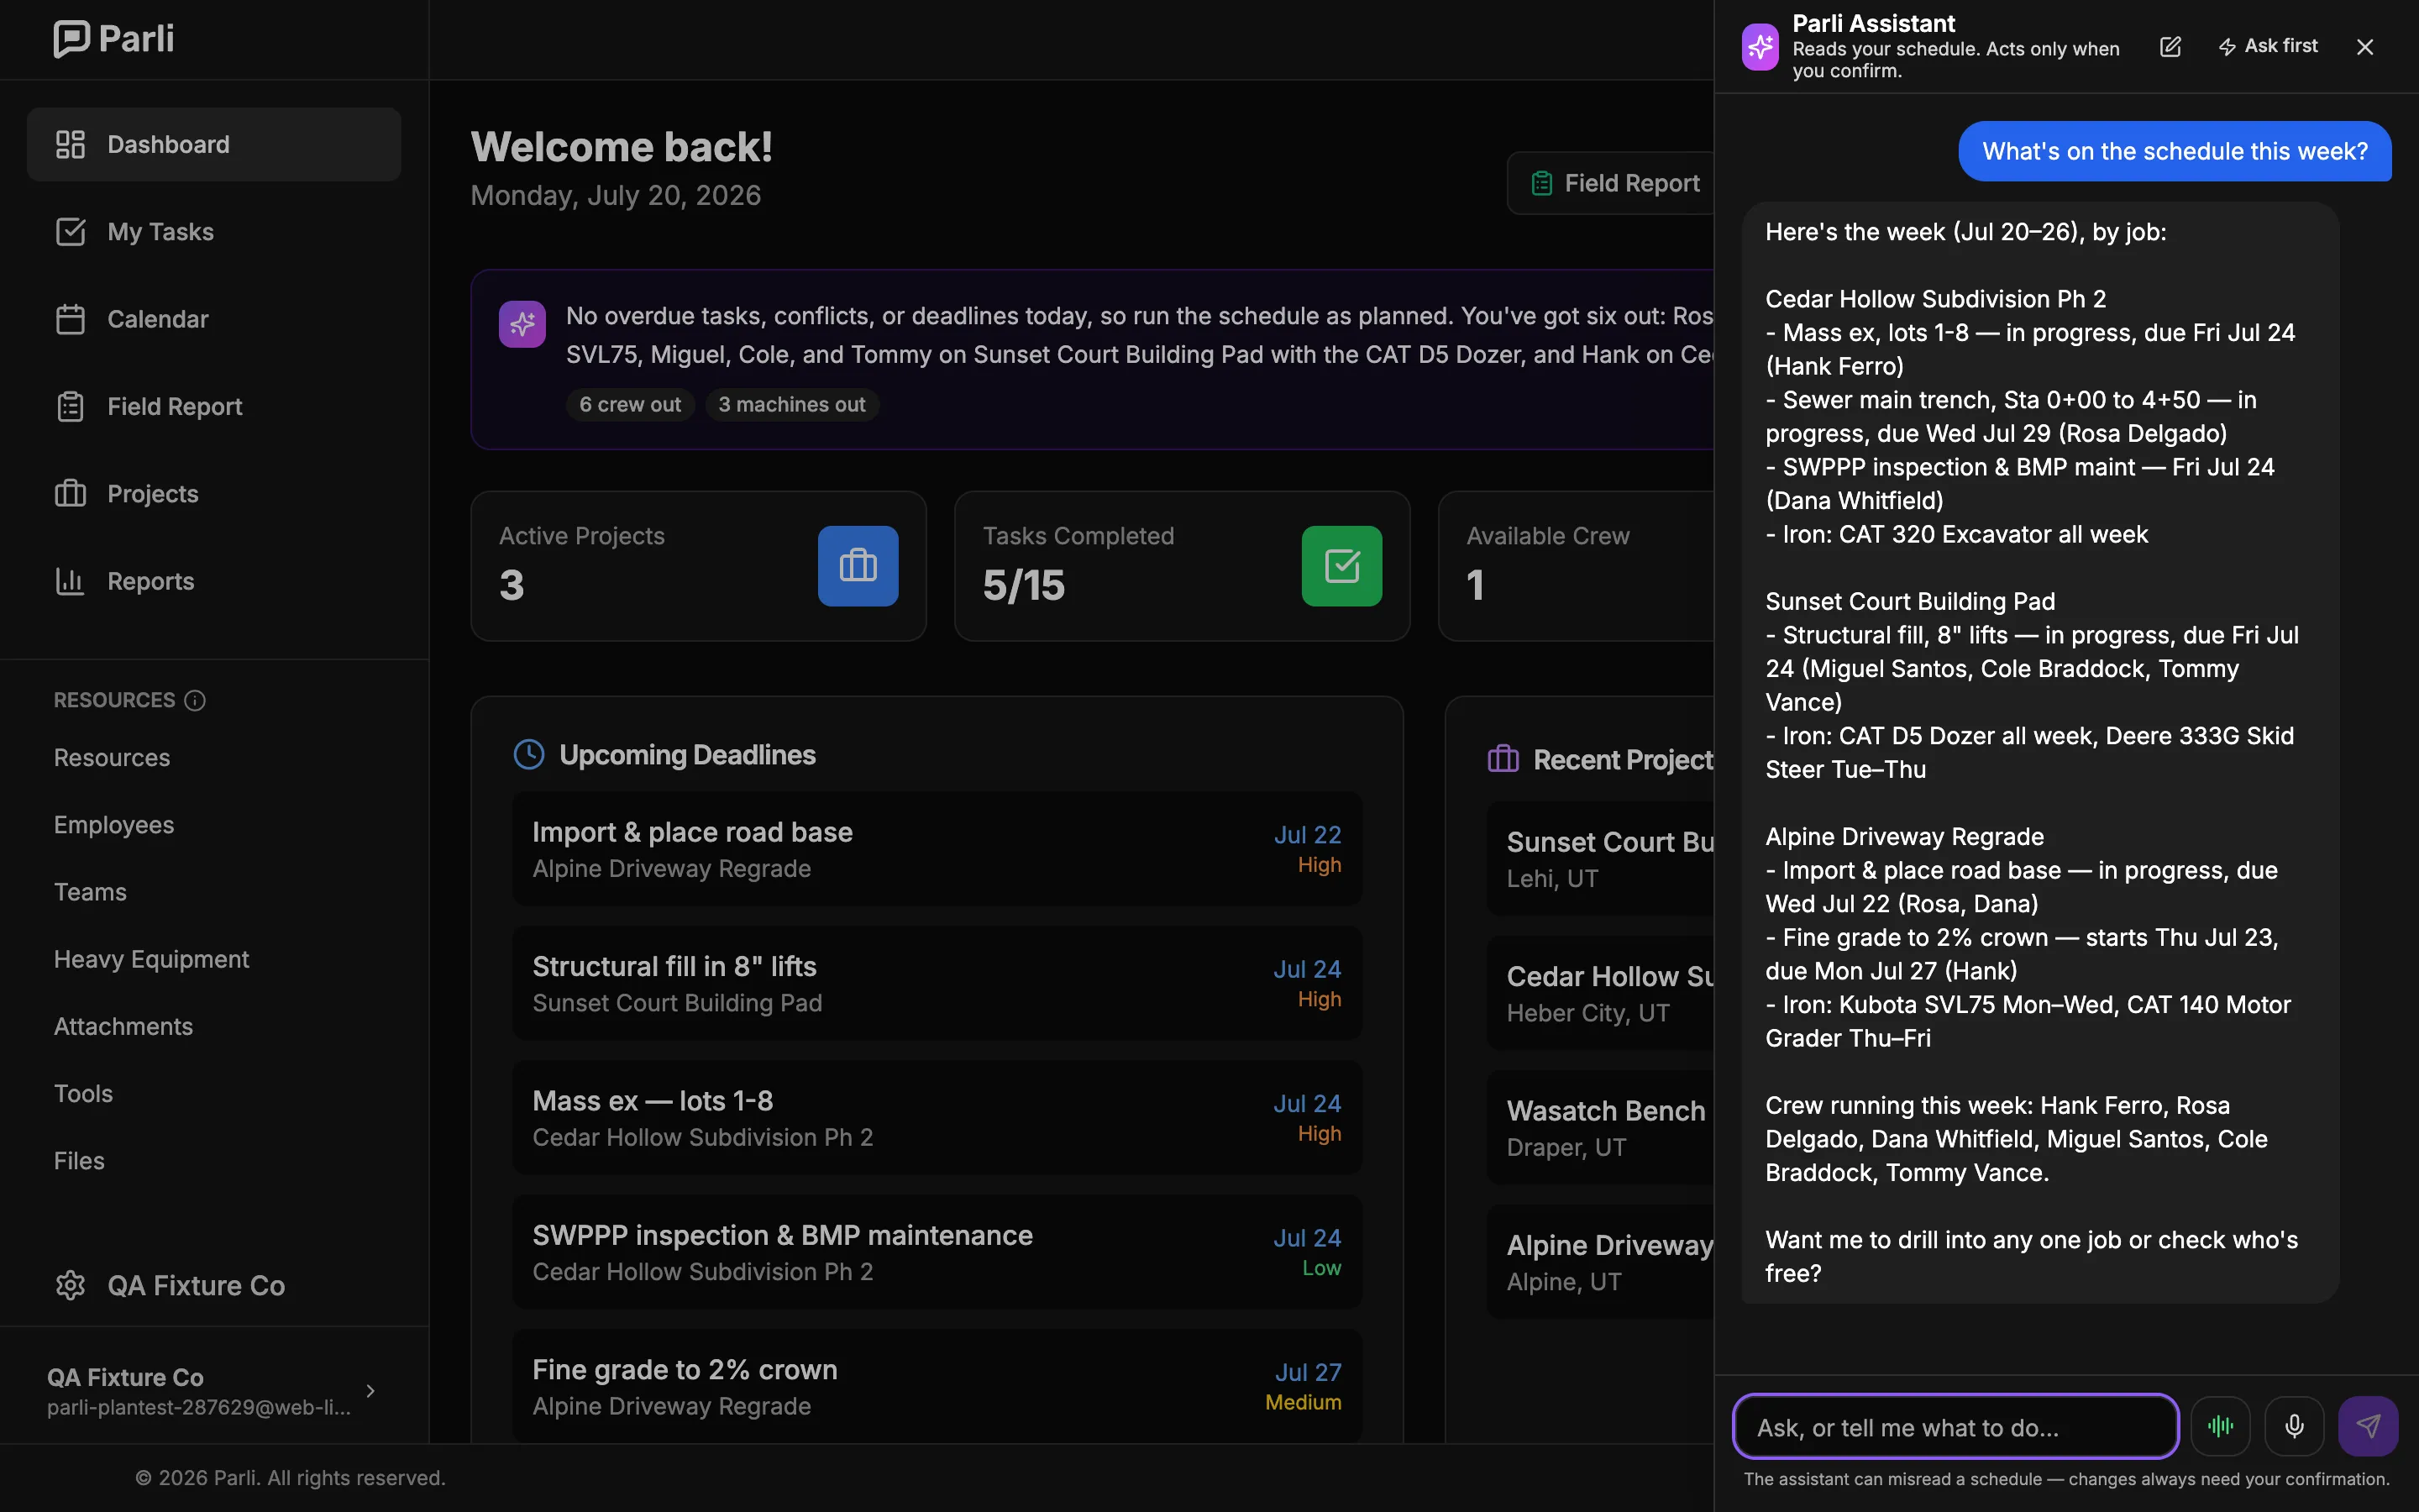Click the microphone dictation icon
The width and height of the screenshot is (2419, 1512).
point(2294,1426)
